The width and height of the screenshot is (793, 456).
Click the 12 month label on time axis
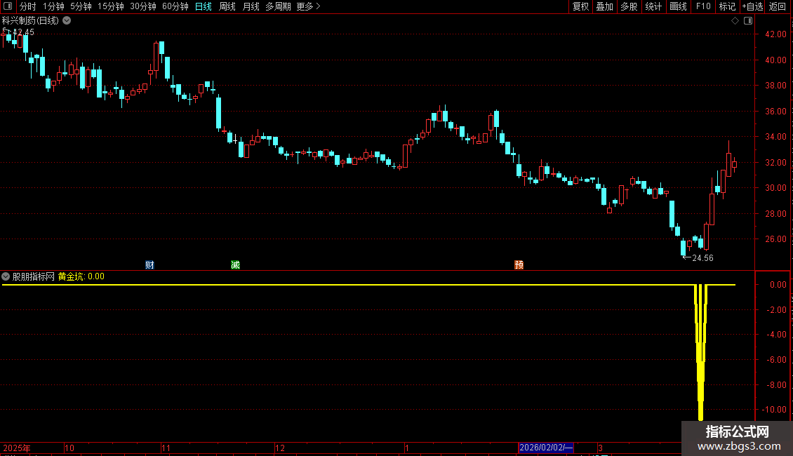pos(280,448)
